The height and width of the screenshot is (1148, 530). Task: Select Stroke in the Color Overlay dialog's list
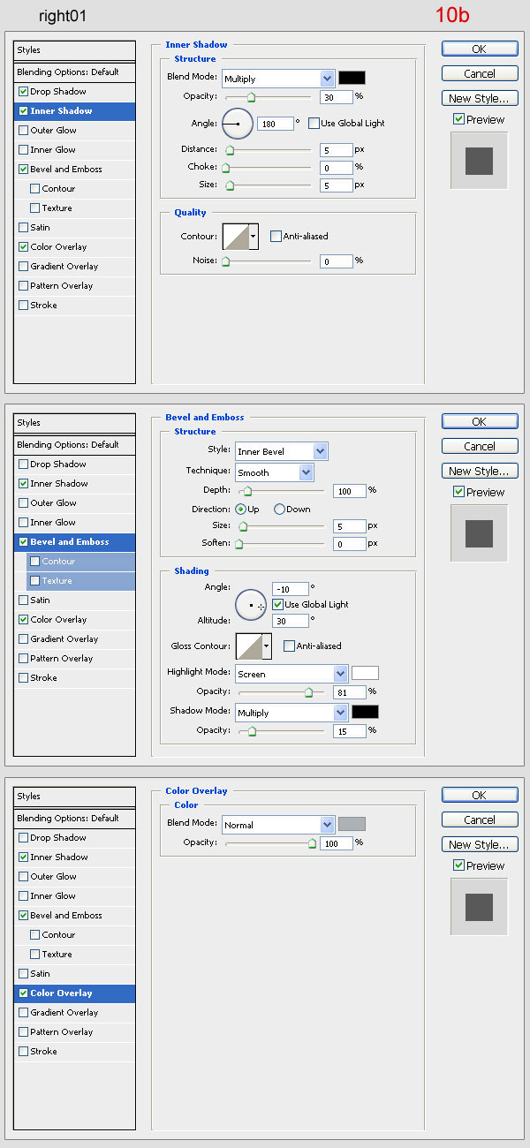click(43, 1052)
